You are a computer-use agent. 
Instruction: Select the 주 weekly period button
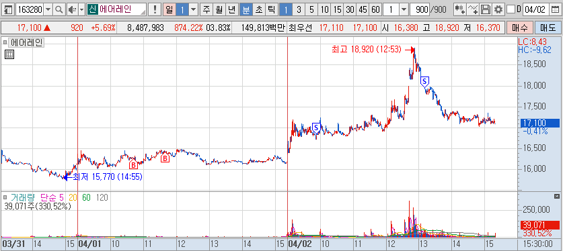point(206,9)
